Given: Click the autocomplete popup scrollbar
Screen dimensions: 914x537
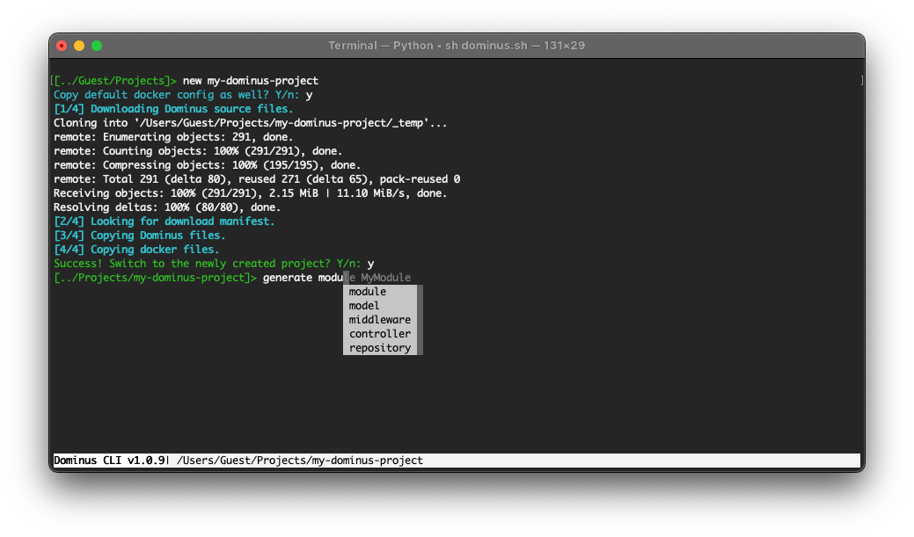Looking at the screenshot, I should click(x=420, y=320).
